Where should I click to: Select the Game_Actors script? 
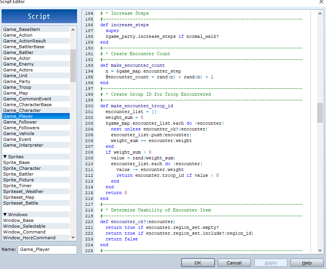(x=36, y=70)
